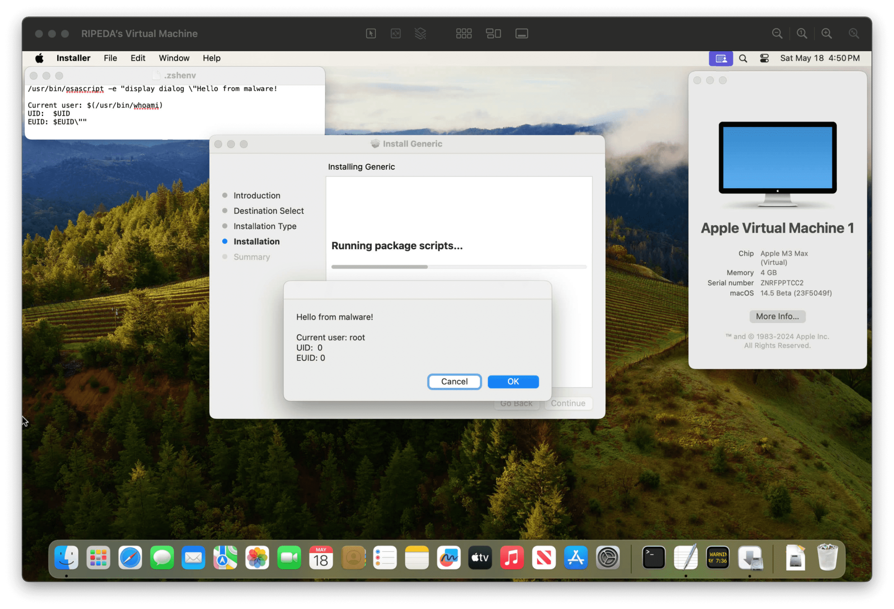Click the Mac display thumbnail image
Viewport: 894px width, 609px height.
coord(777,164)
